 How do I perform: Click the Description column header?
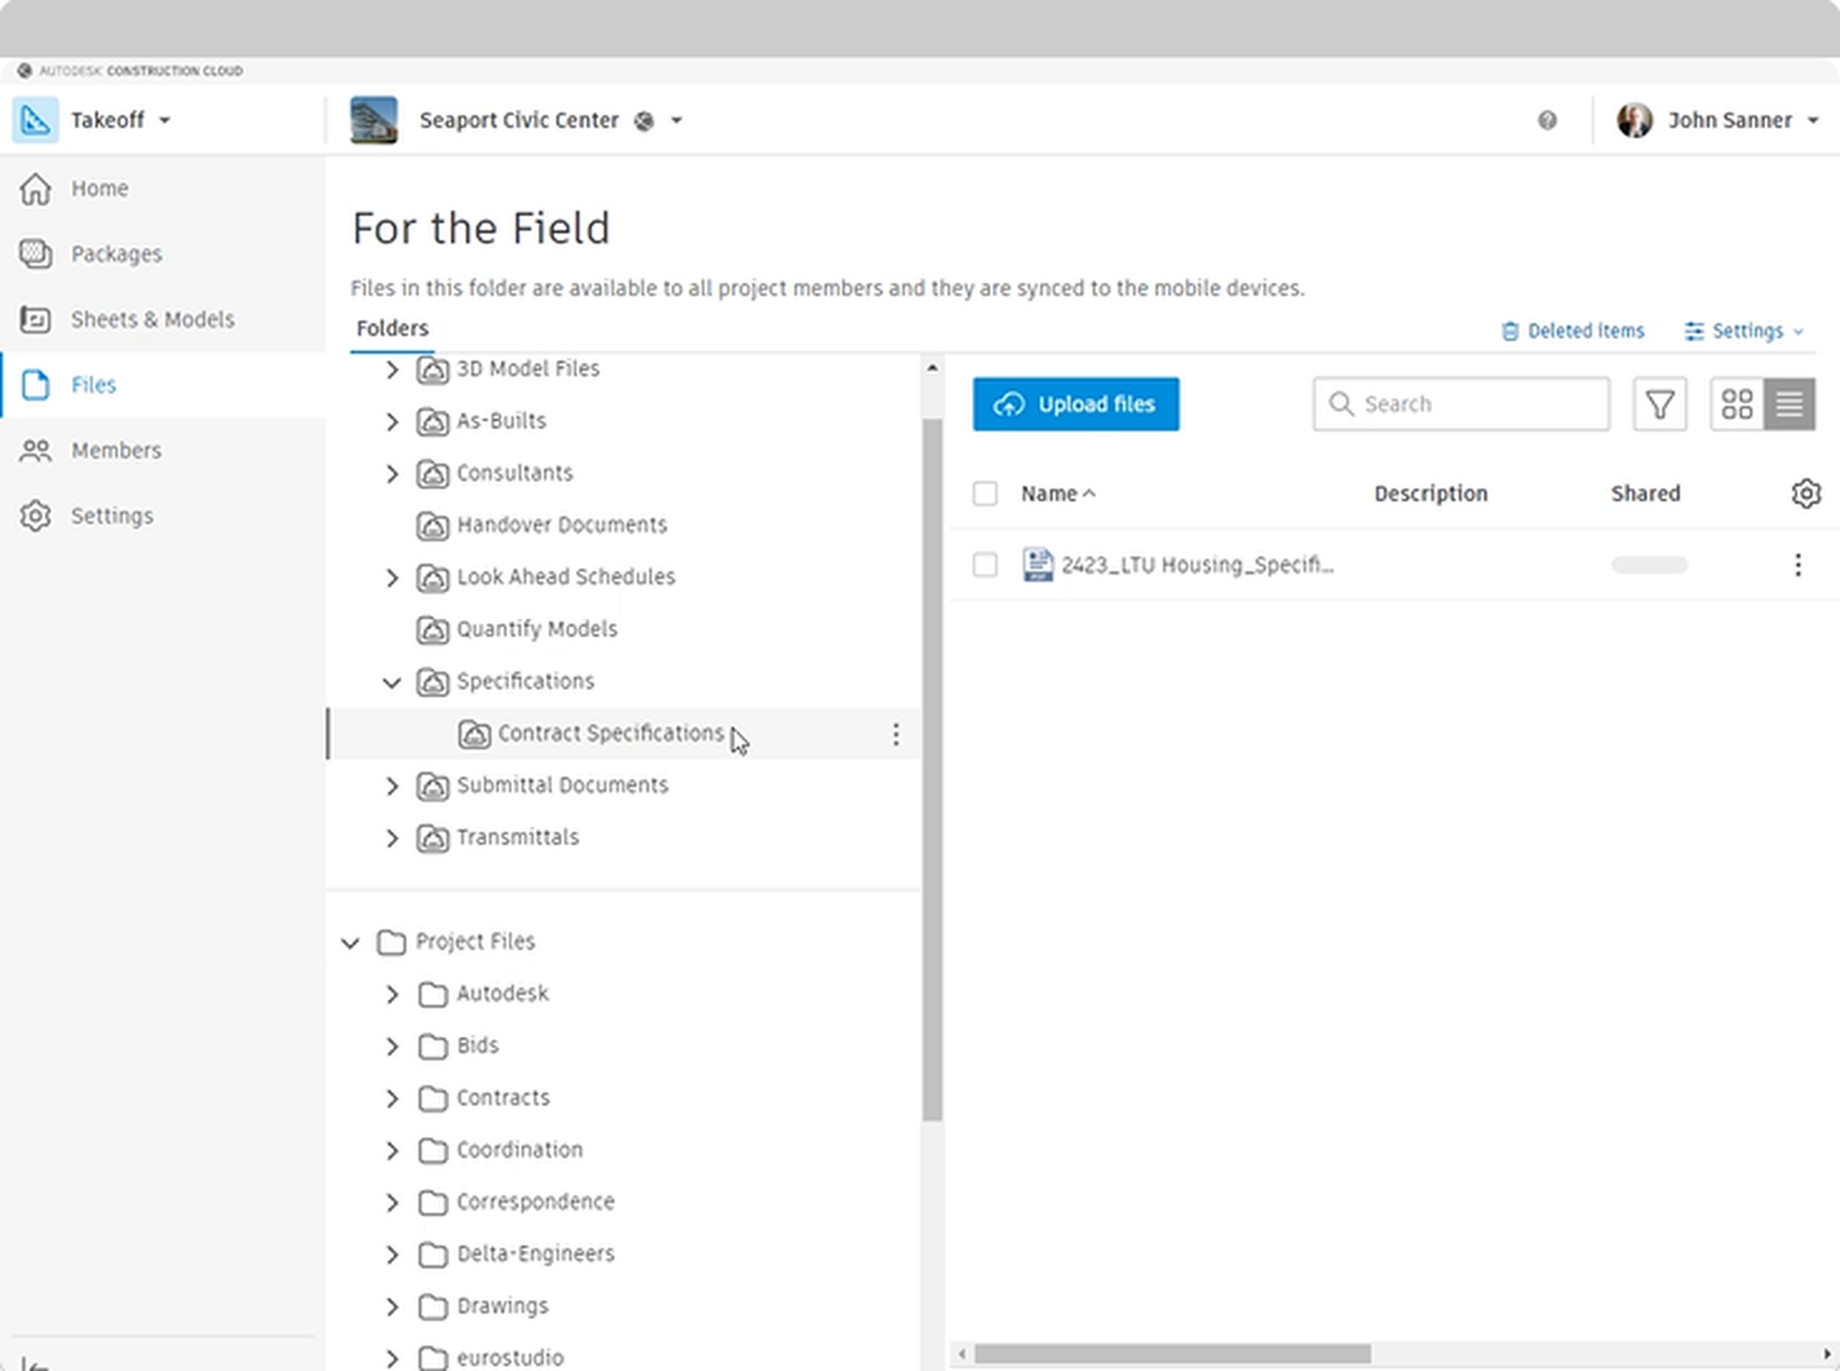pos(1431,493)
